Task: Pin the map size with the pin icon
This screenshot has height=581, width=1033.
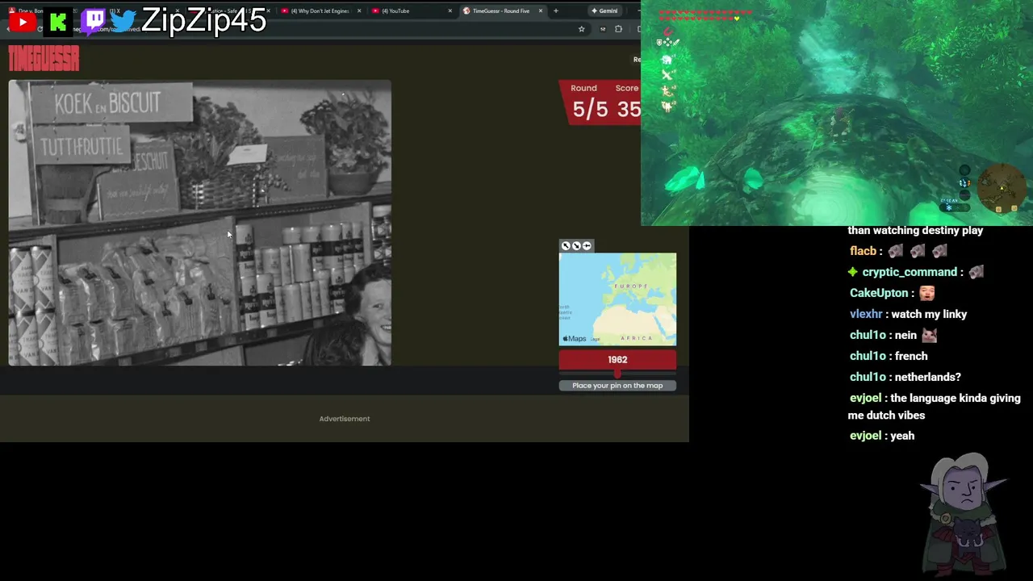Action: tap(587, 246)
